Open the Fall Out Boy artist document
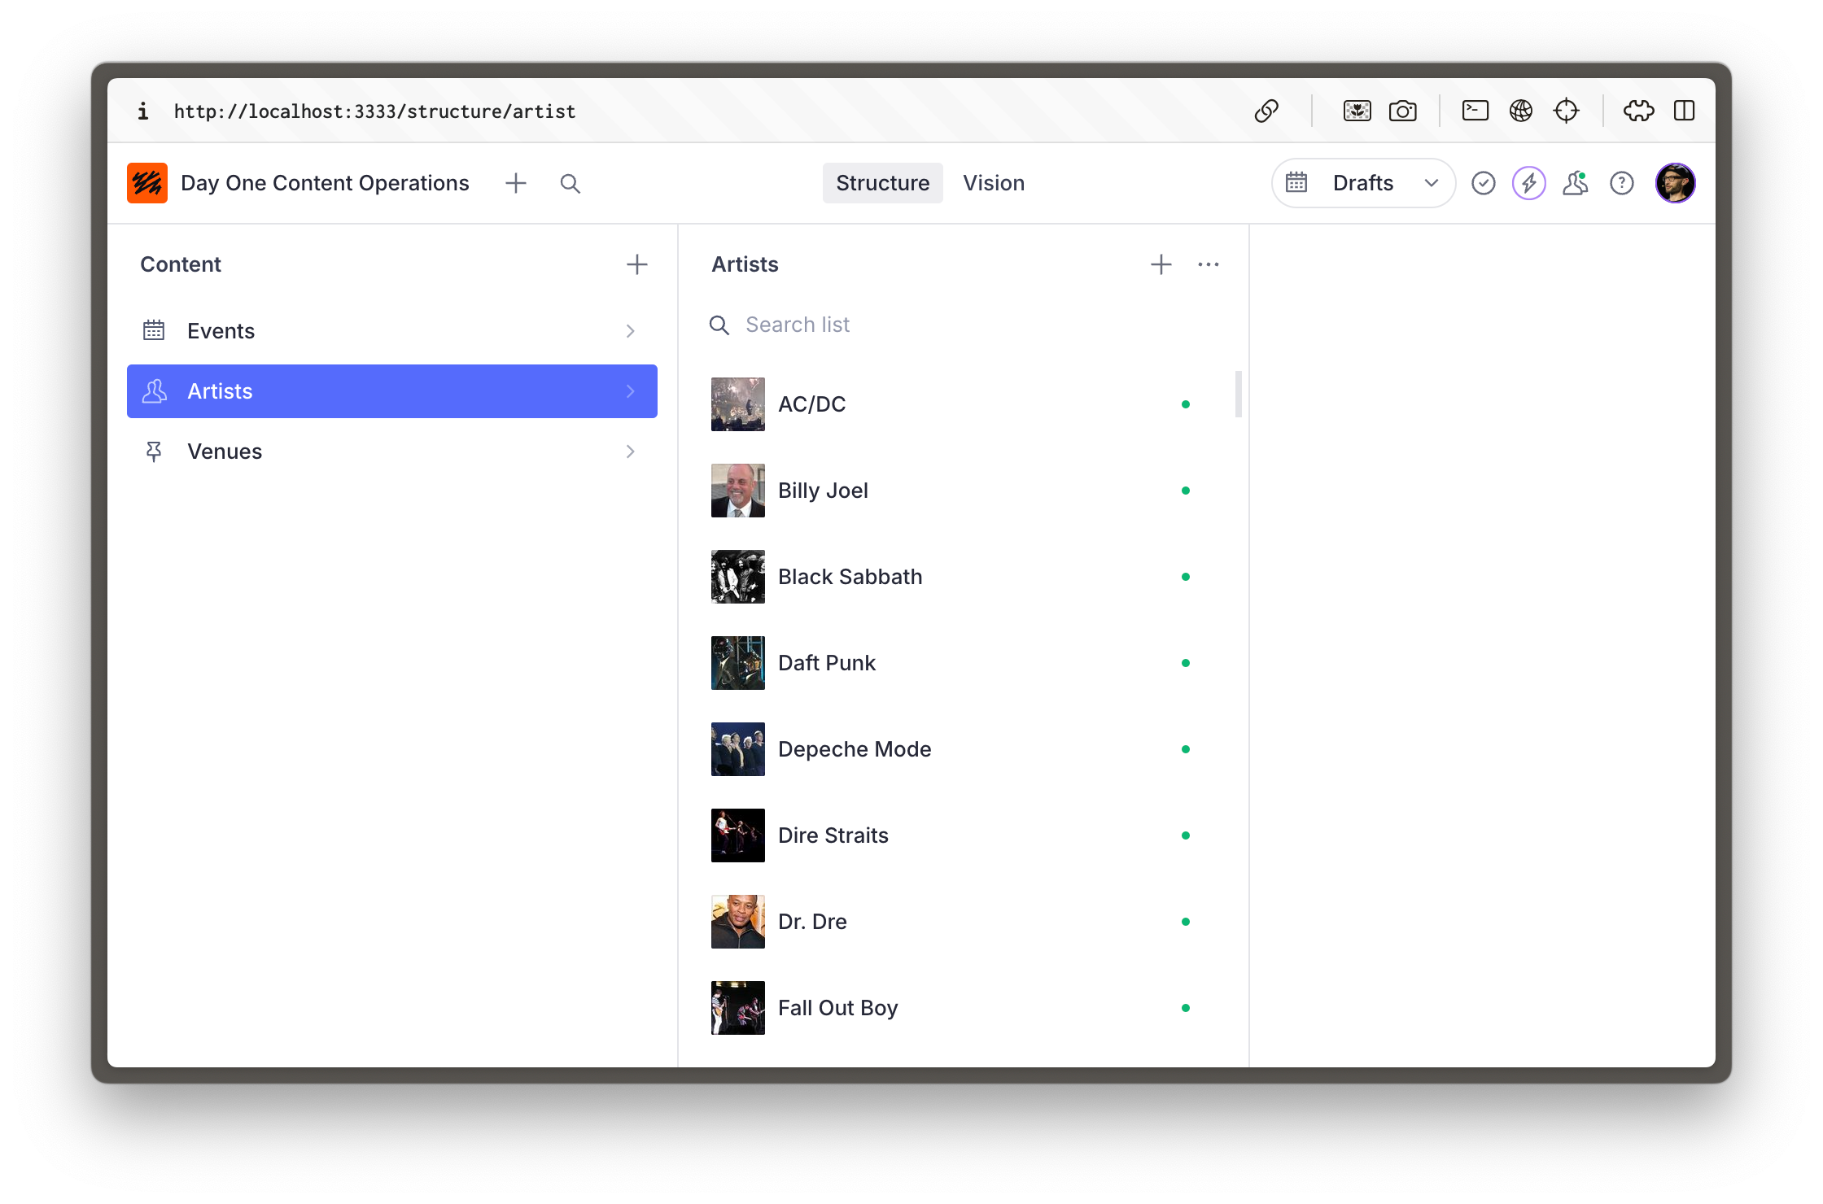 tap(964, 1008)
